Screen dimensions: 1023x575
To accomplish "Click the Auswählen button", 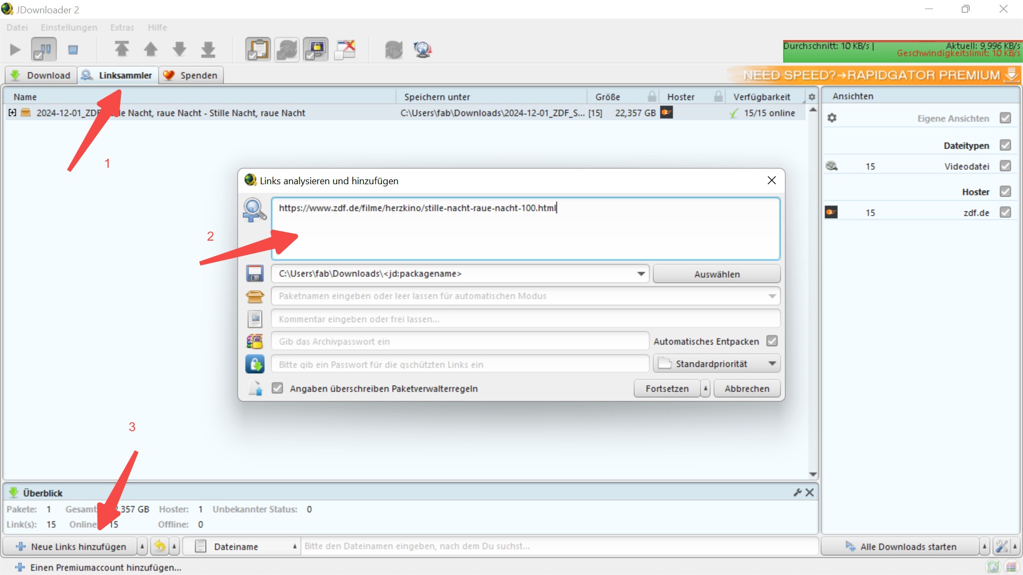I will [x=717, y=274].
